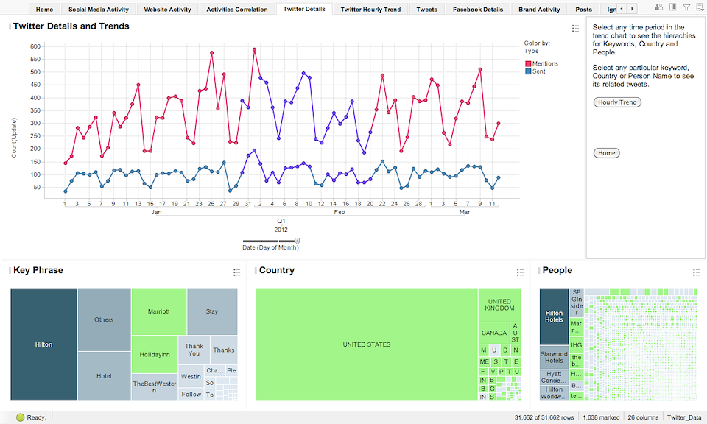The image size is (707, 424).
Task: Pick the Hyatt Concie... people block
Action: (x=554, y=377)
